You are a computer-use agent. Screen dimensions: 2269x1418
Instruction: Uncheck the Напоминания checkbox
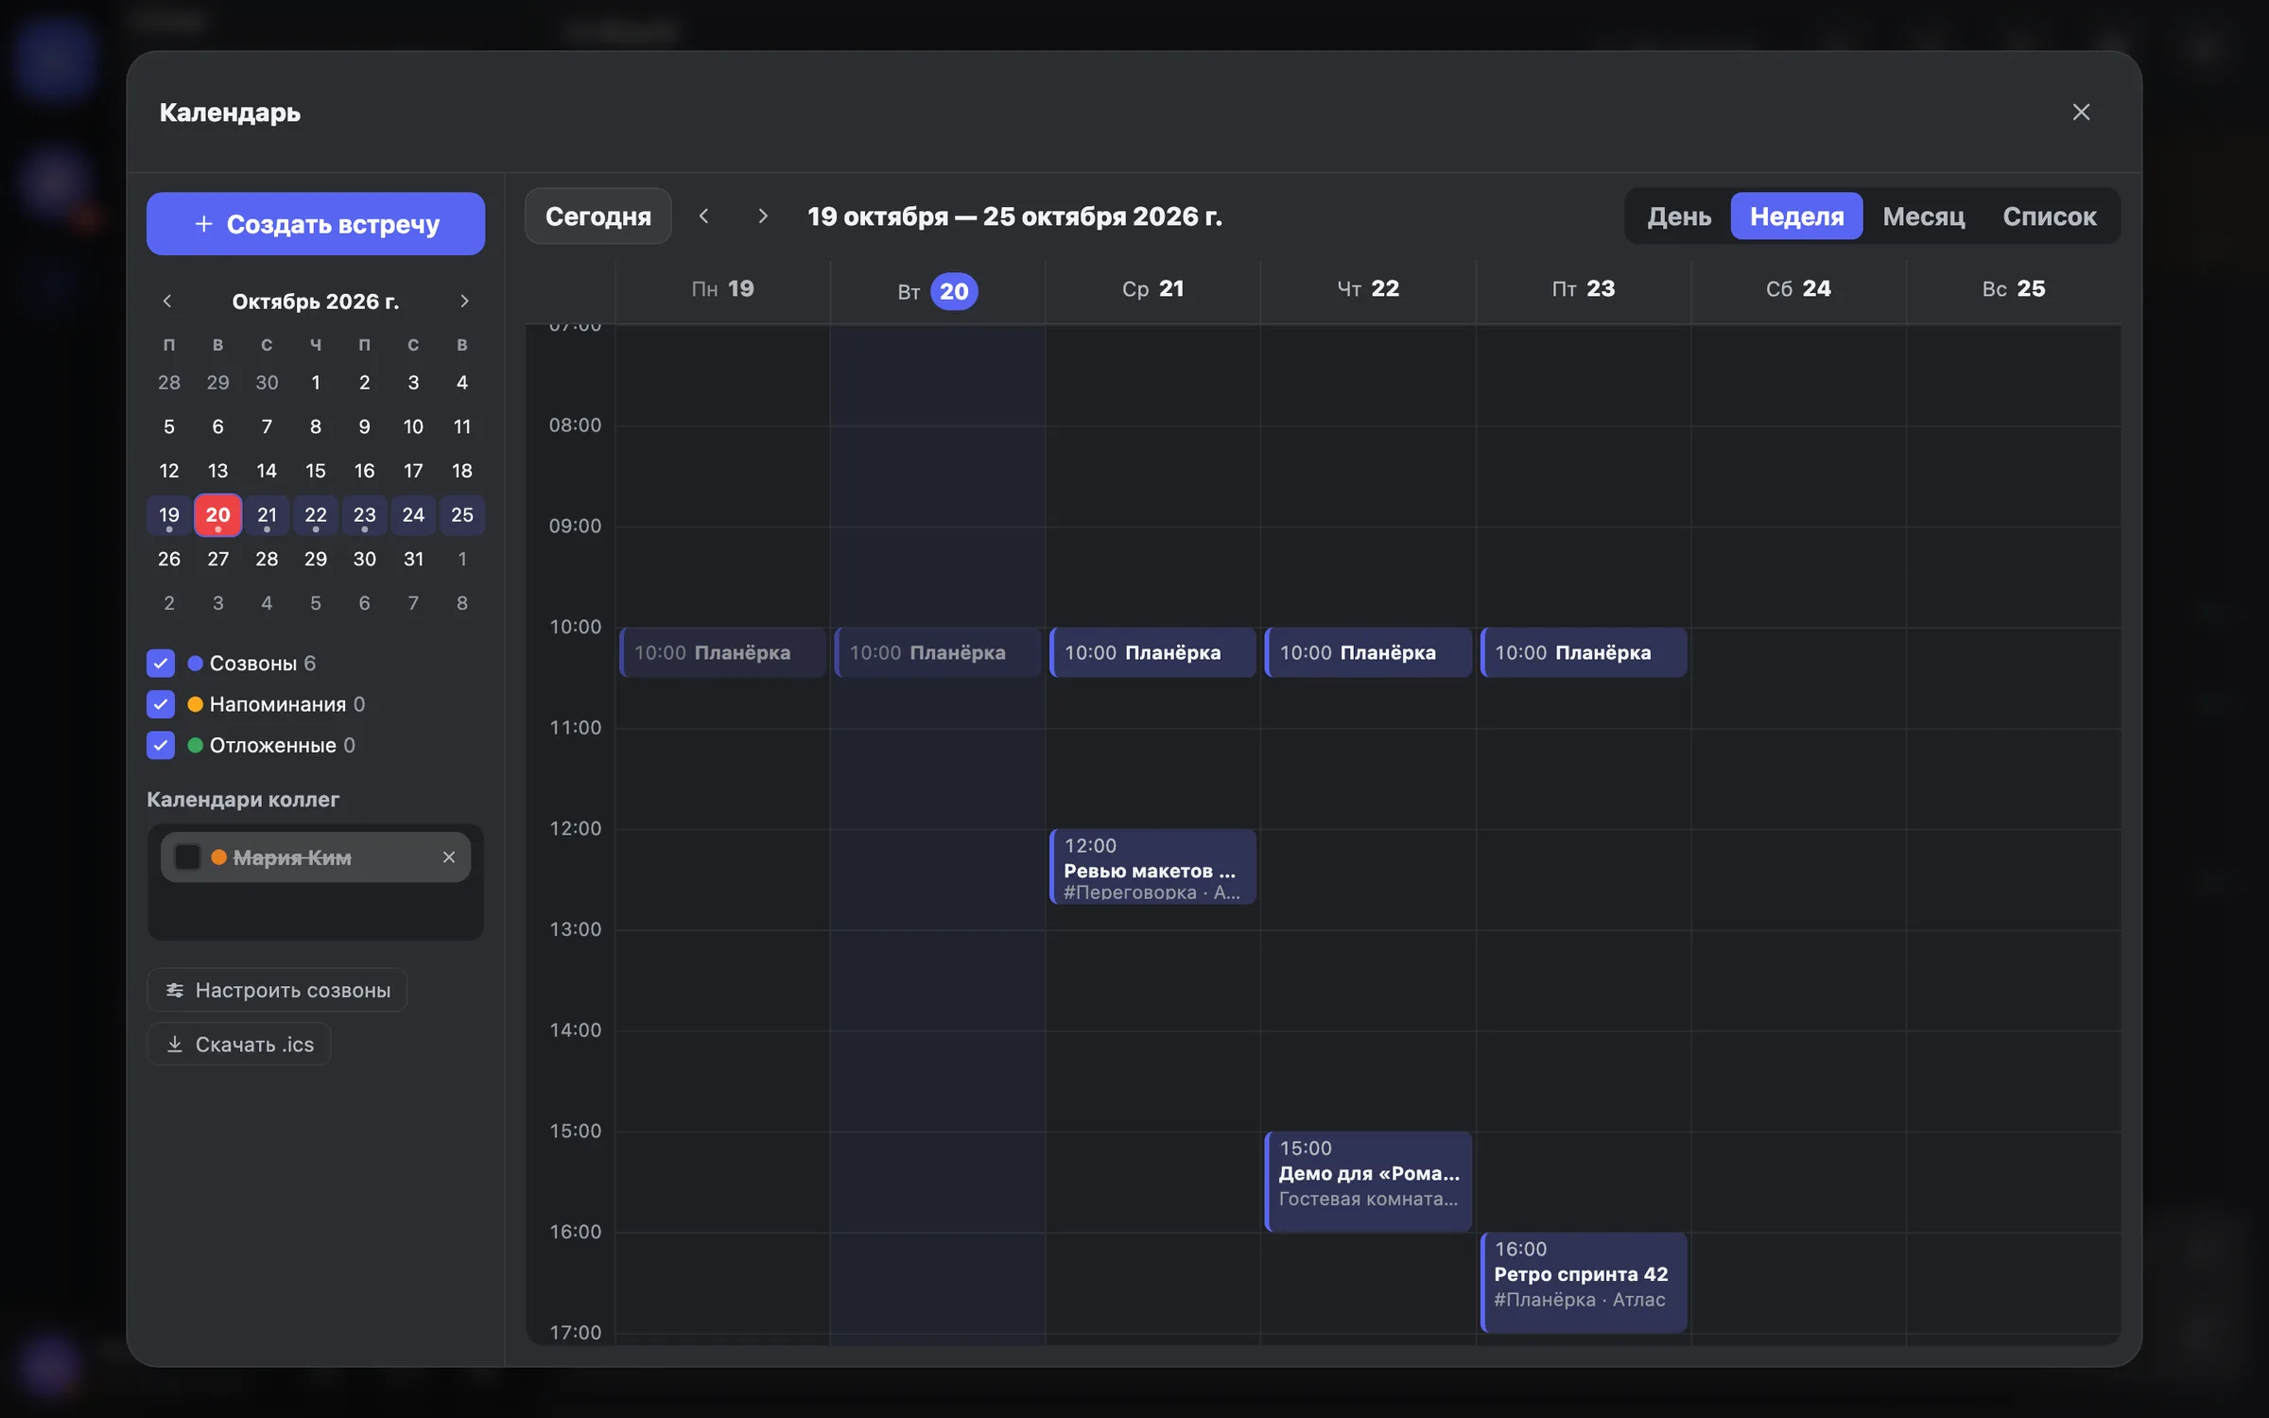(x=161, y=704)
